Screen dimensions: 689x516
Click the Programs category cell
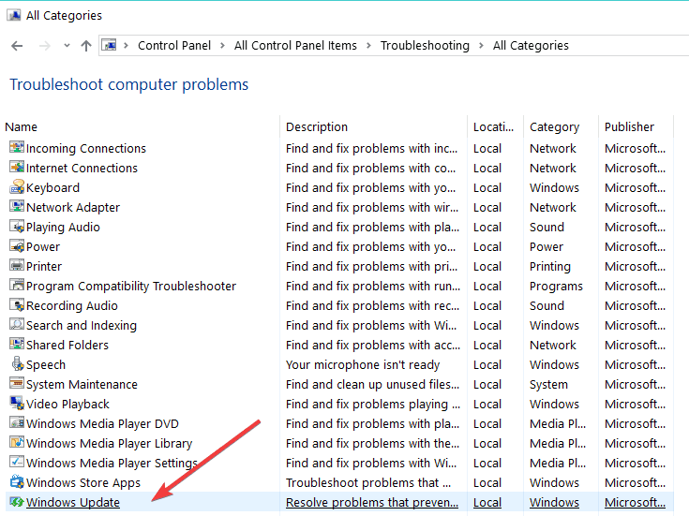pos(556,287)
